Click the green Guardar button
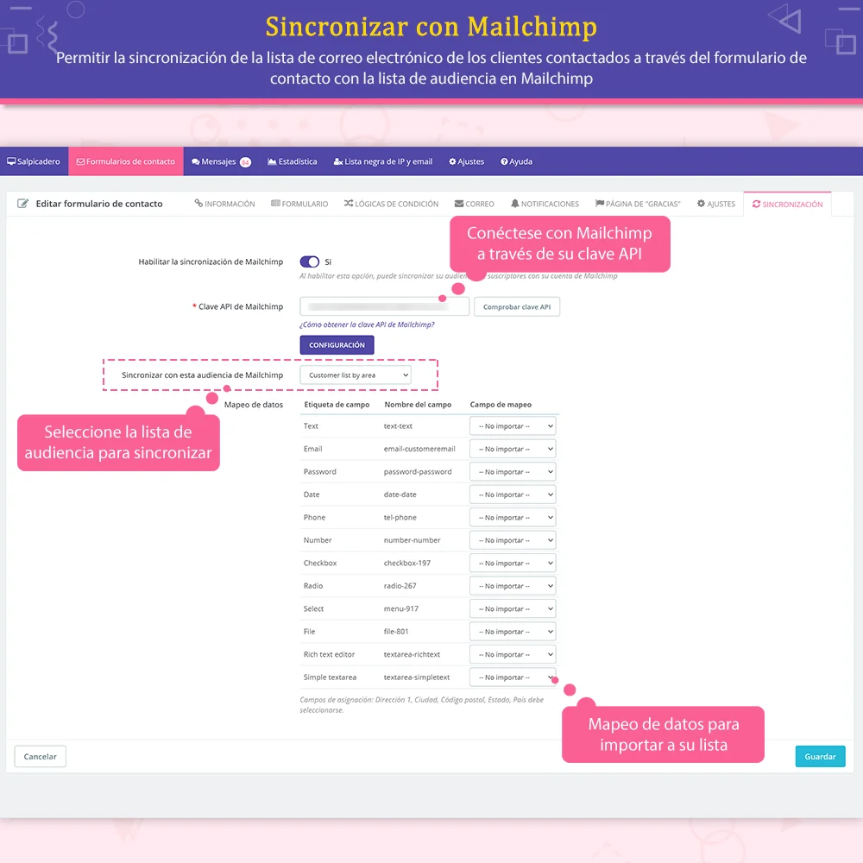This screenshot has width=863, height=863. (820, 756)
